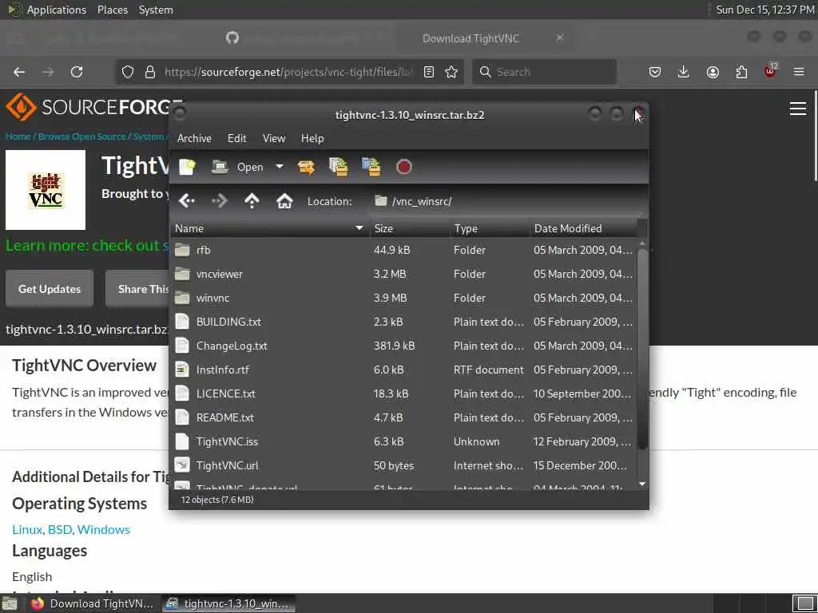Open the Help menu in archive manager
This screenshot has height=613, width=818.
tap(312, 138)
